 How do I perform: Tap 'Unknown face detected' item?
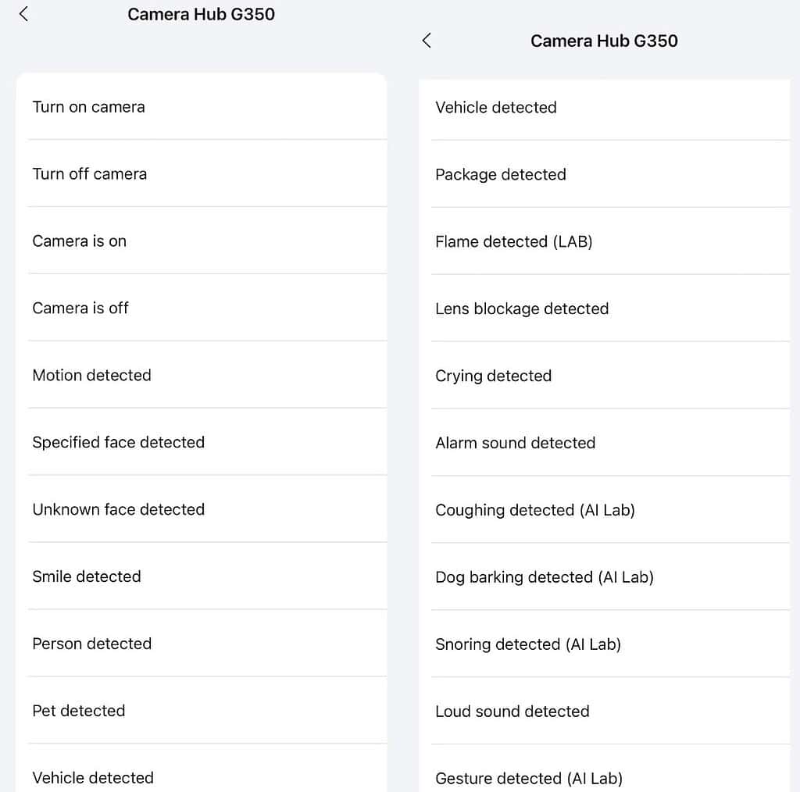(x=119, y=509)
